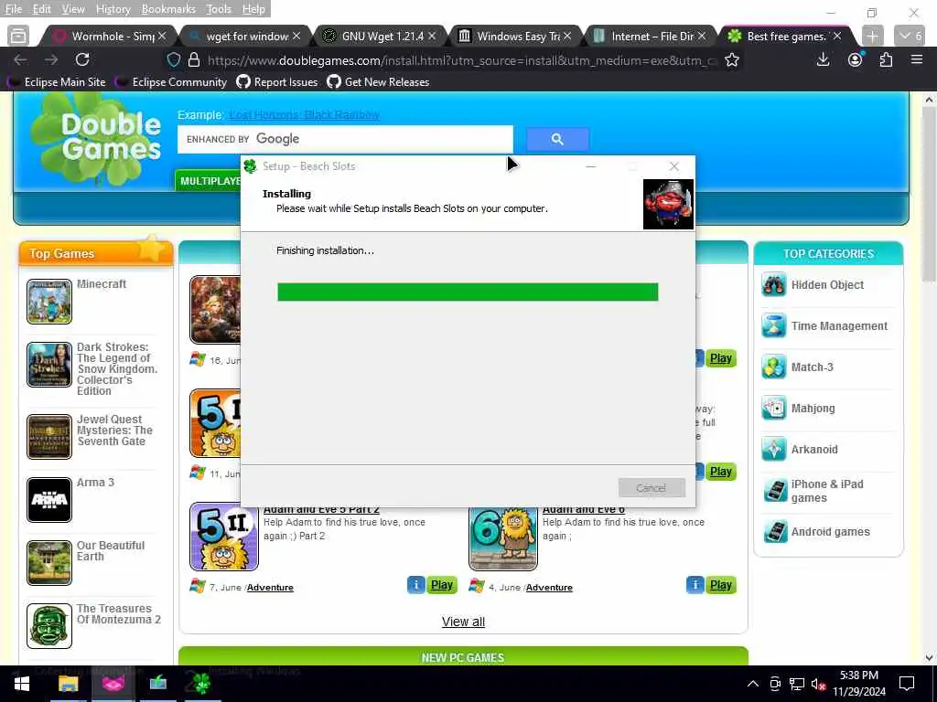Click the Arkanoid category icon
Viewport: 937px width, 702px height.
pyautogui.click(x=774, y=450)
